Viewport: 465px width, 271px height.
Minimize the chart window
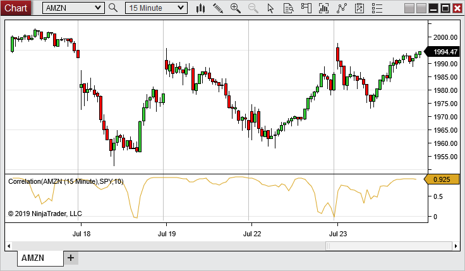point(433,8)
